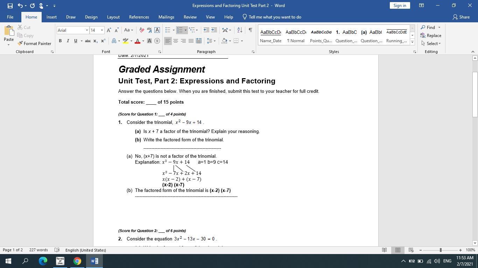This screenshot has height=268, width=478.
Task: Expand the Styles gallery more arrow
Action: tap(412, 42)
